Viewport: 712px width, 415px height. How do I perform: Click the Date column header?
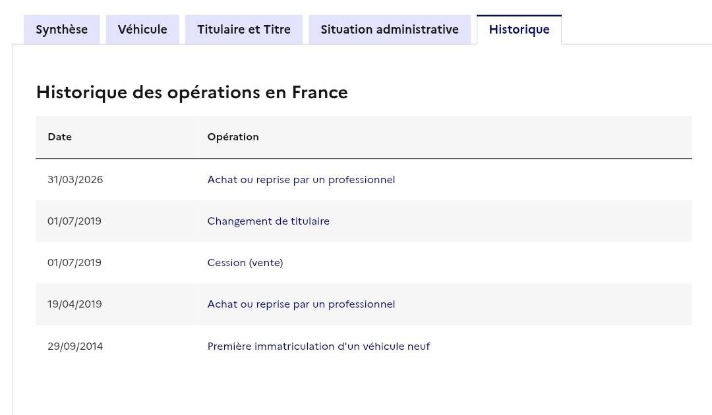[x=59, y=137]
